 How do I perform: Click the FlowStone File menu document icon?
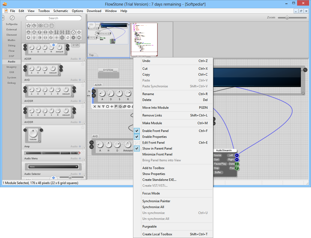point(6,11)
